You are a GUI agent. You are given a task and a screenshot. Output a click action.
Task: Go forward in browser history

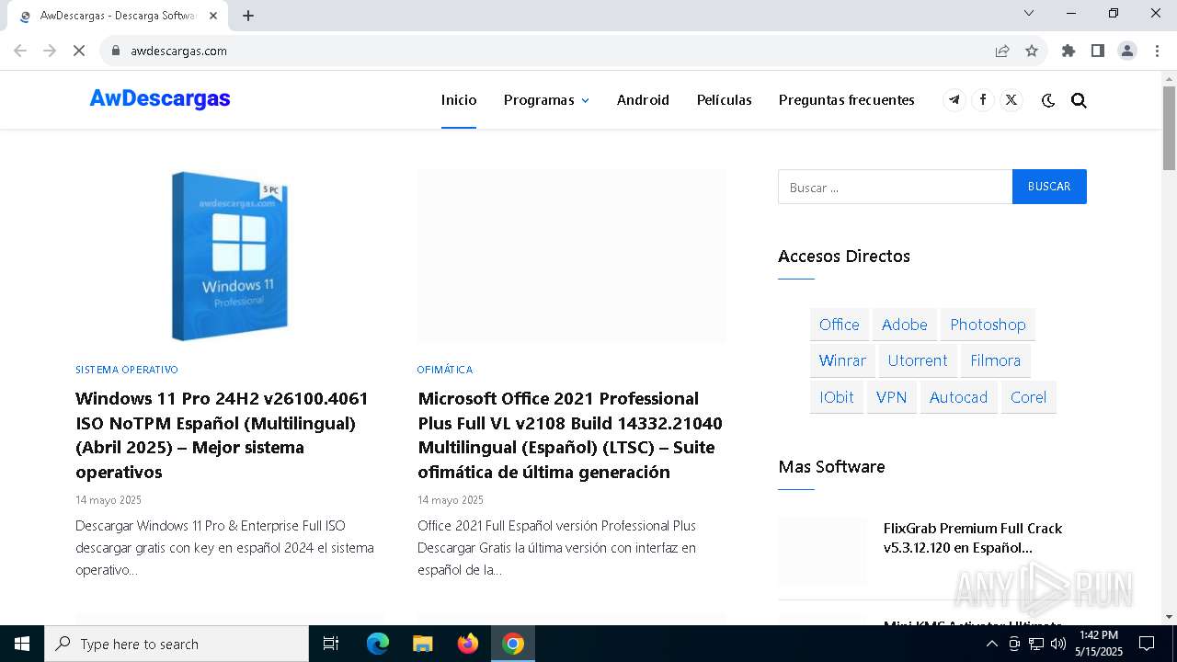tap(50, 51)
